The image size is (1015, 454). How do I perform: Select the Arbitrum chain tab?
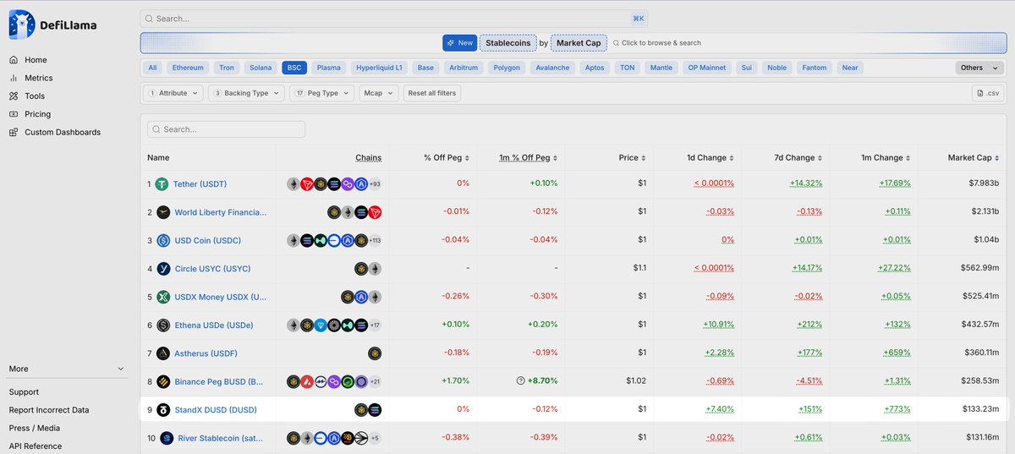(x=464, y=68)
